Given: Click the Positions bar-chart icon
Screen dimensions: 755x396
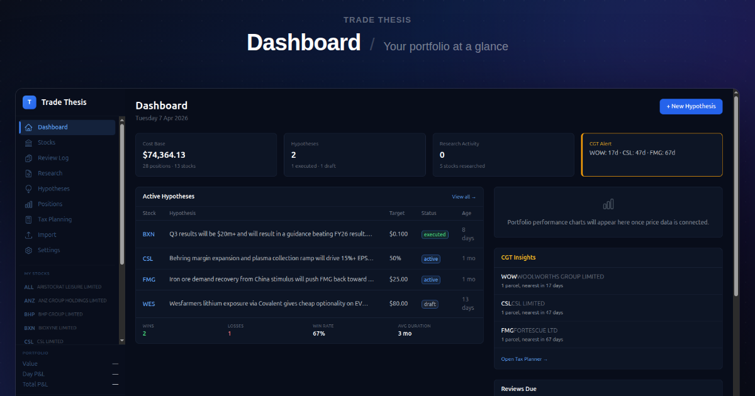Looking at the screenshot, I should click(28, 204).
